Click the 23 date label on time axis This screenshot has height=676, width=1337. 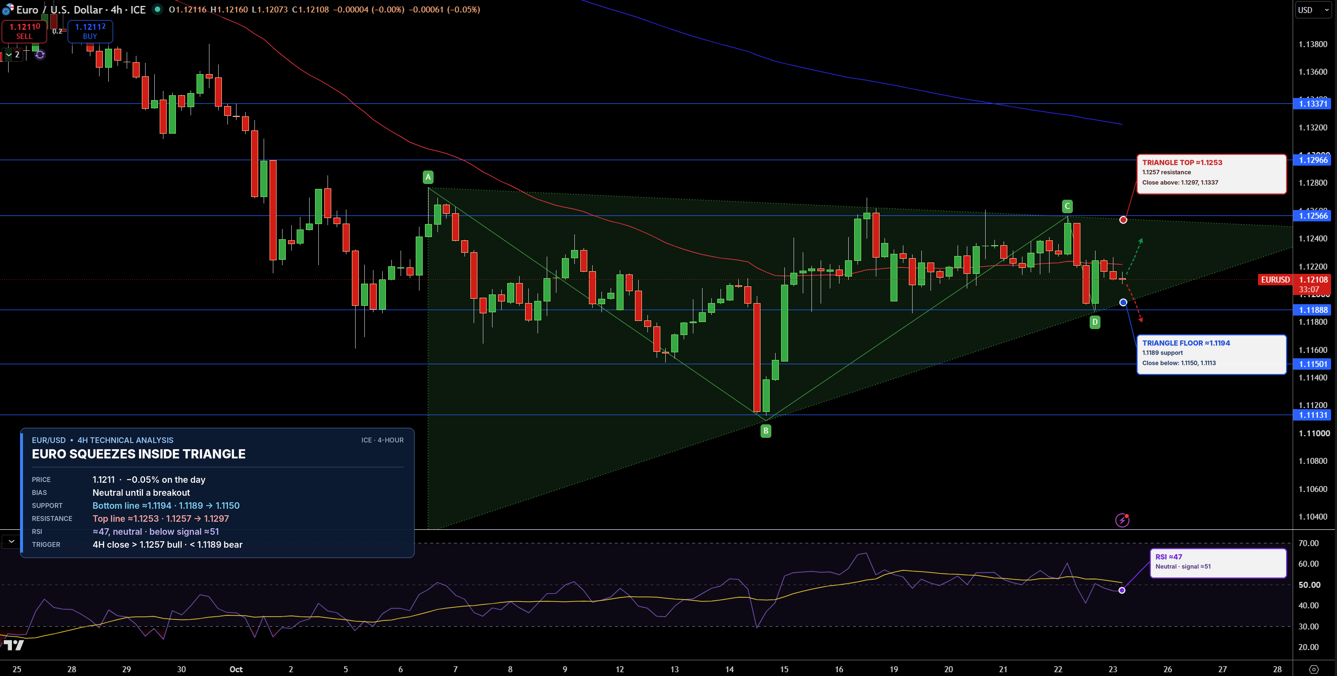pos(1113,670)
